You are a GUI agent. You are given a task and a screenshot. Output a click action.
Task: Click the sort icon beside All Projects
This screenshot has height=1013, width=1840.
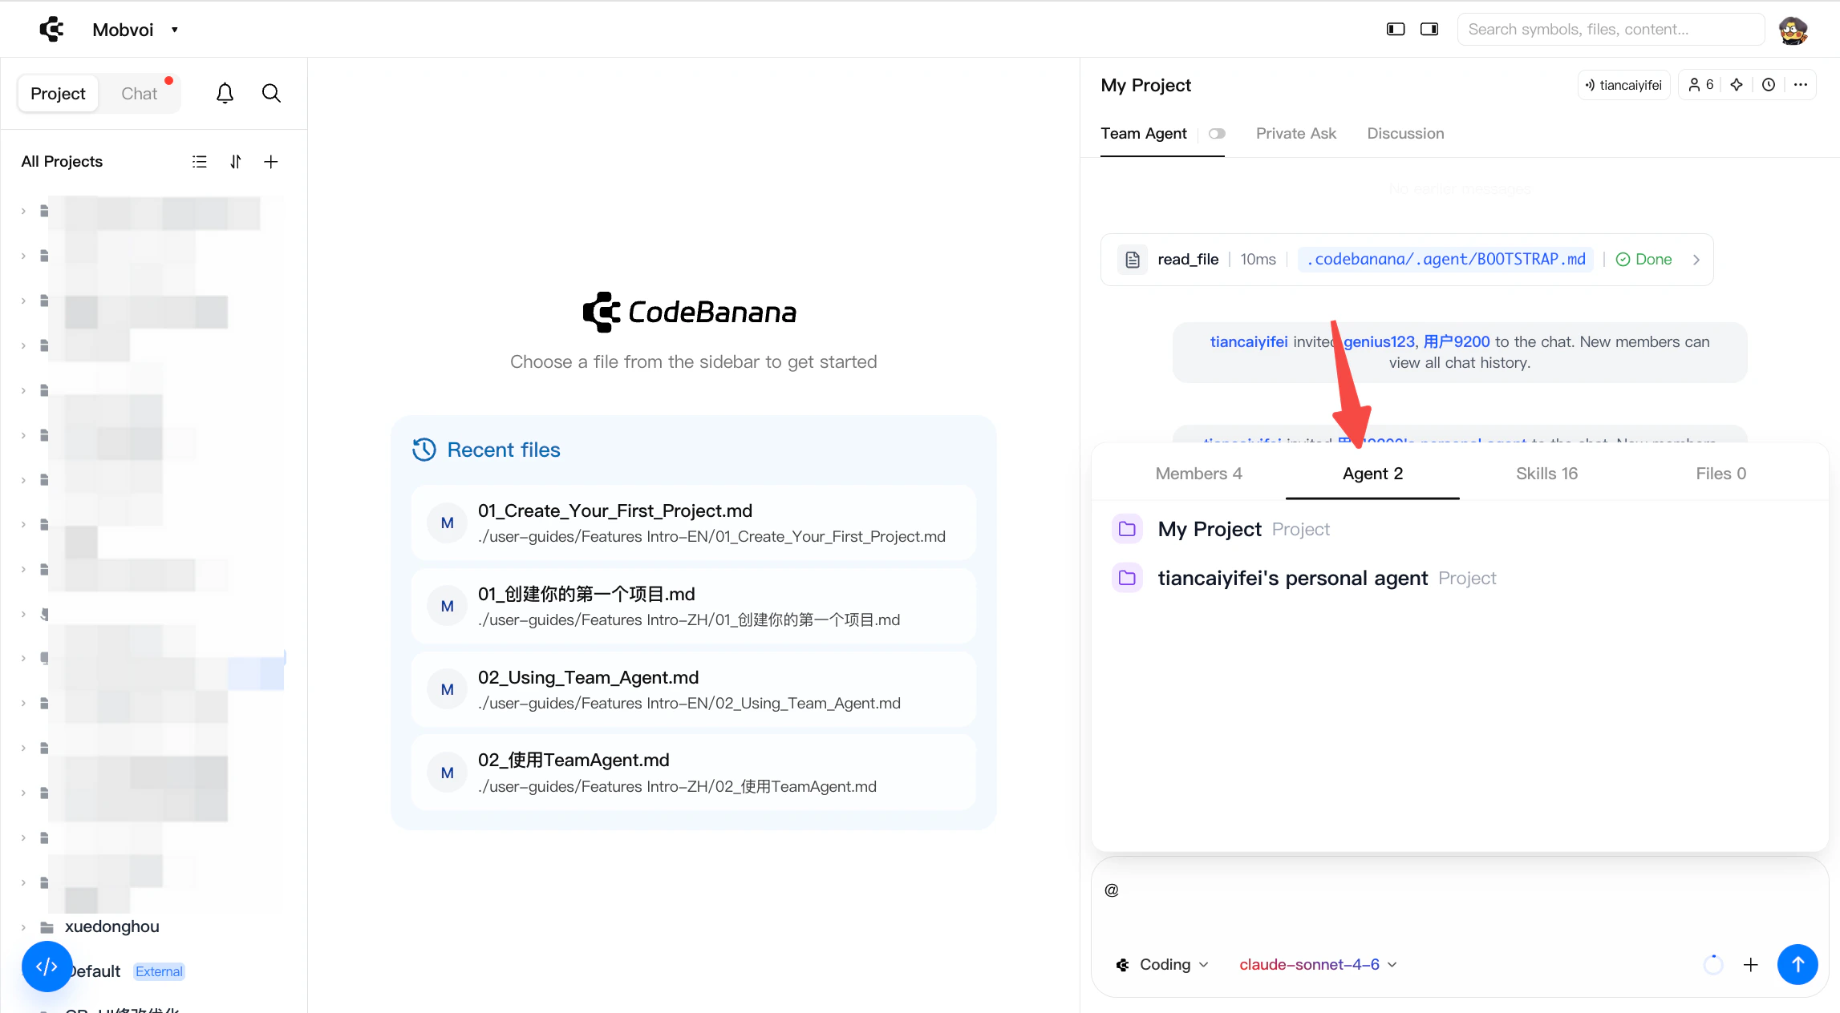236,162
